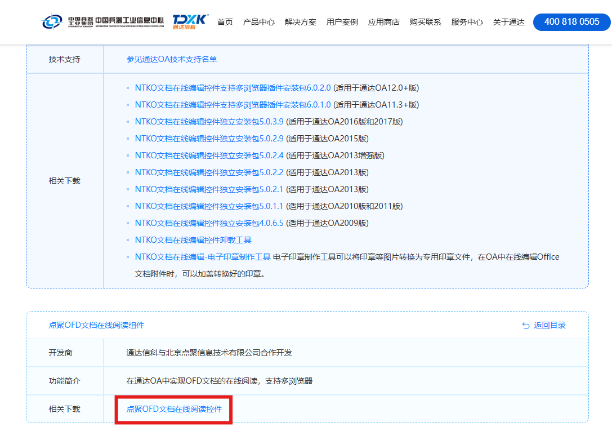This screenshot has height=440, width=612.
Task: Click the TDXK 通达信科 logo
Action: (190, 22)
